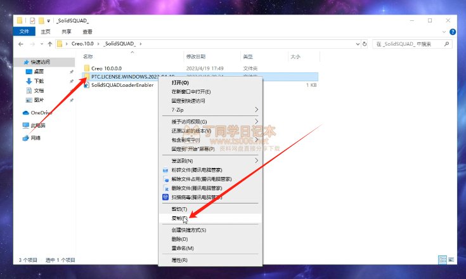Expand chevron after _SolidSQUAD_ breadcrumb
Screen dimensions: 466x279
click(x=141, y=44)
